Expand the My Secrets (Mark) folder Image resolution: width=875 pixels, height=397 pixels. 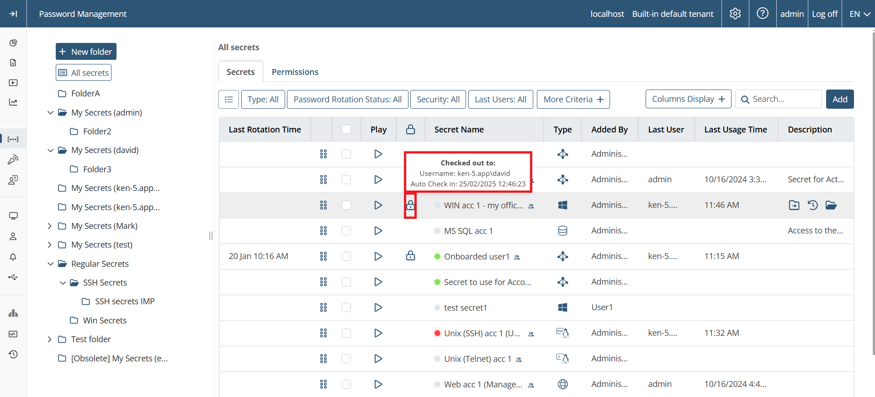tap(50, 226)
